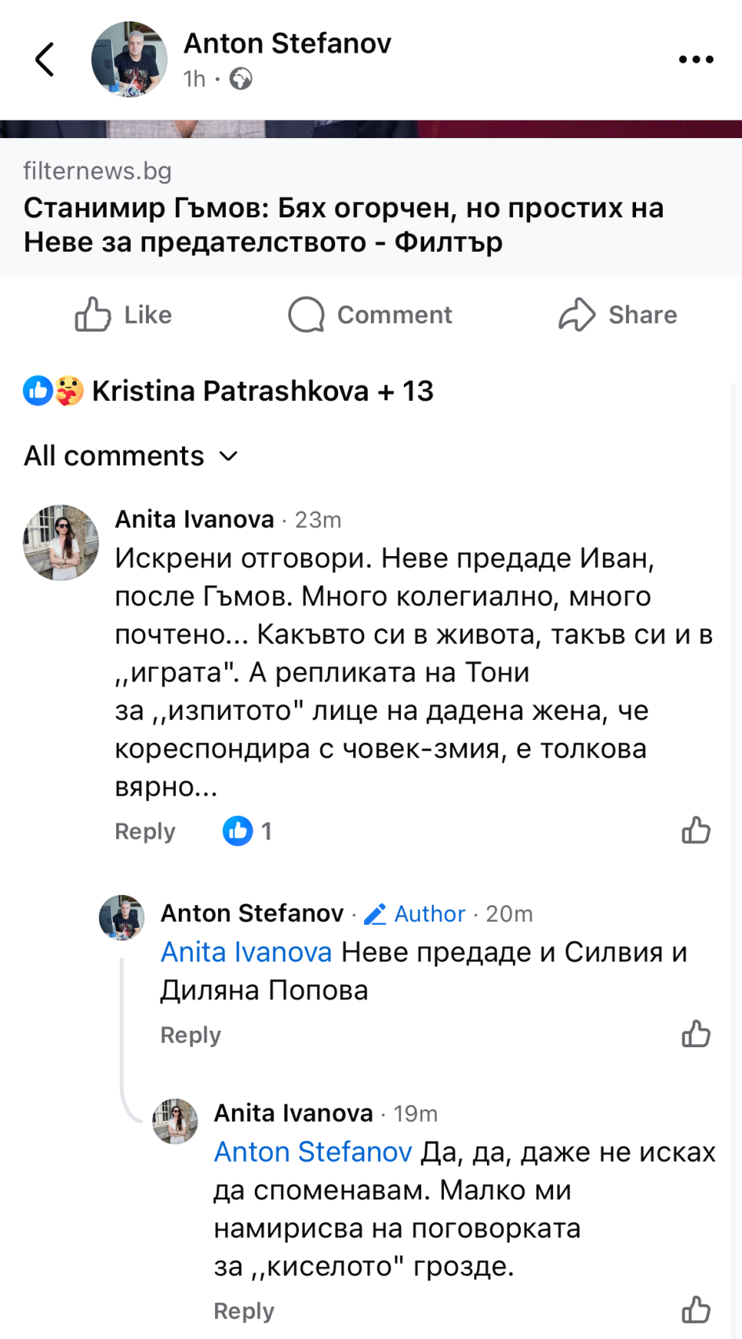Viewport: 742px width, 1339px height.
Task: Tap the blue Anton Stefanov mention
Action: click(x=313, y=1152)
